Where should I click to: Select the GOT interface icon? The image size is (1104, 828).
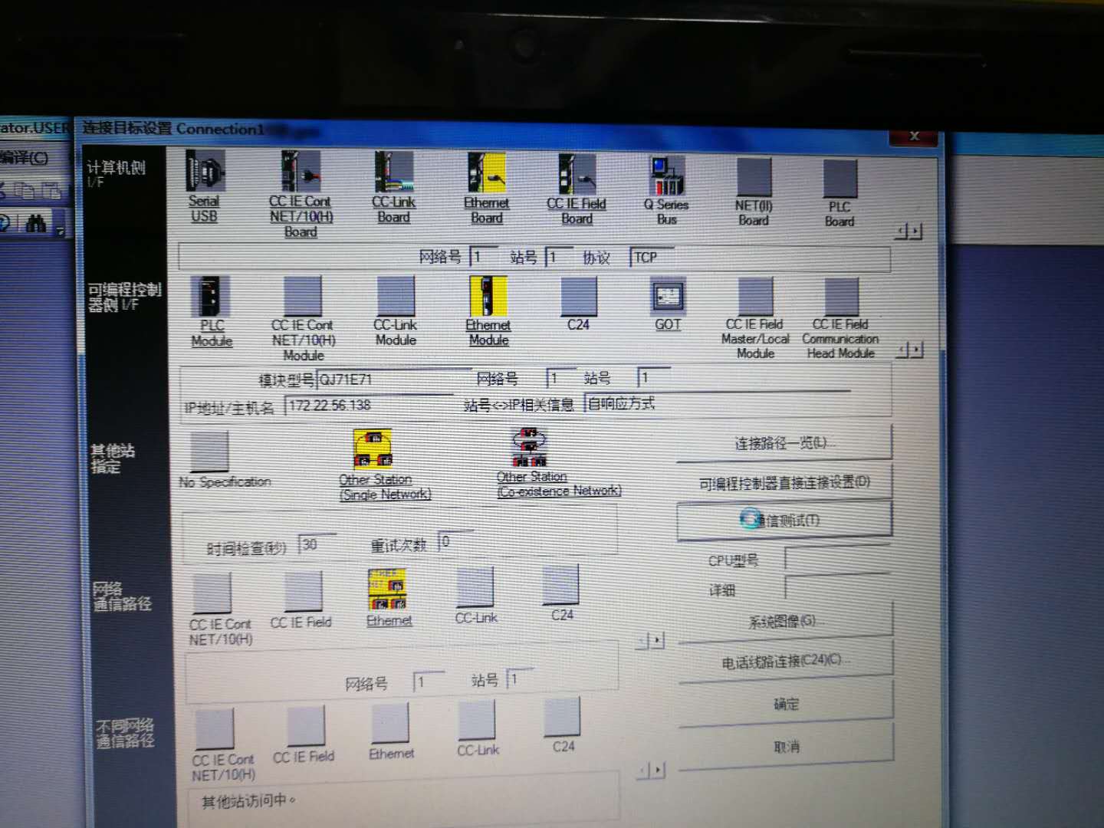click(667, 297)
